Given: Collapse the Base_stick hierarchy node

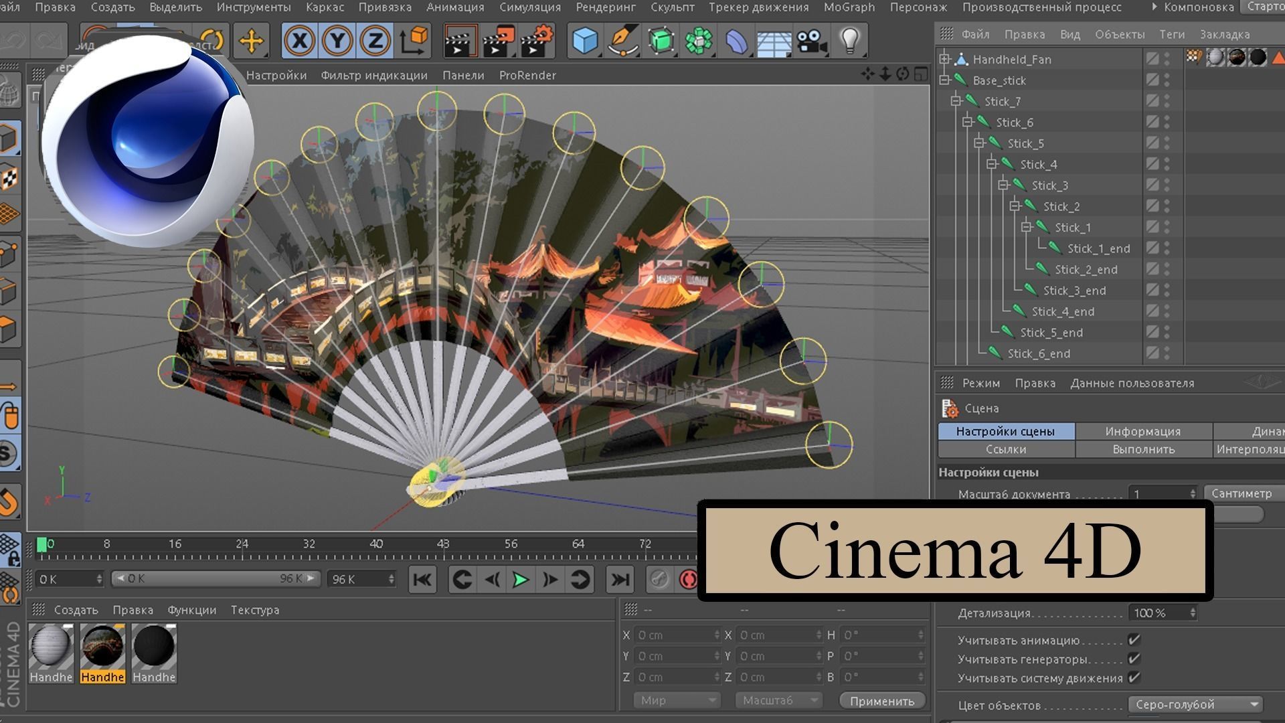Looking at the screenshot, I should click(944, 80).
